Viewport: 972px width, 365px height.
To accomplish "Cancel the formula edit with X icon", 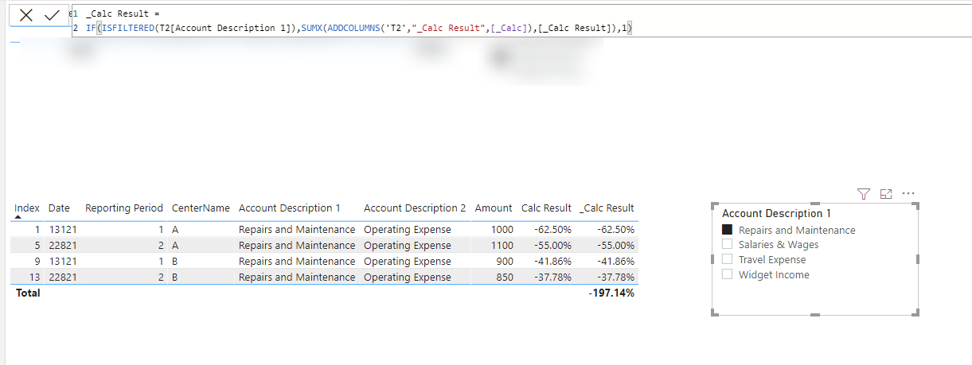I will pyautogui.click(x=26, y=15).
